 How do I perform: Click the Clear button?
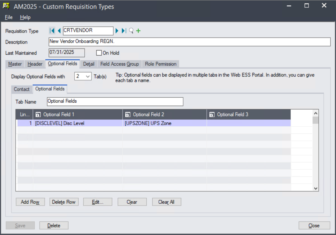tap(132, 202)
